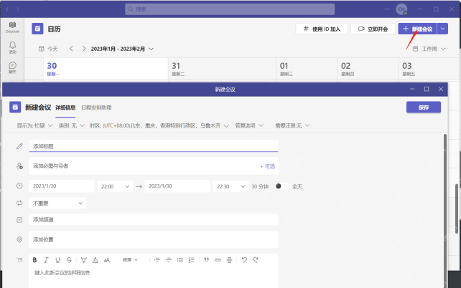Undo the last edit
The height and width of the screenshot is (288, 461).
click(x=244, y=260)
